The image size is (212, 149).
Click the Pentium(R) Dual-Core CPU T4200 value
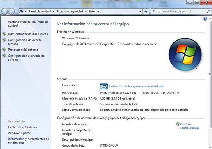(x=139, y=93)
